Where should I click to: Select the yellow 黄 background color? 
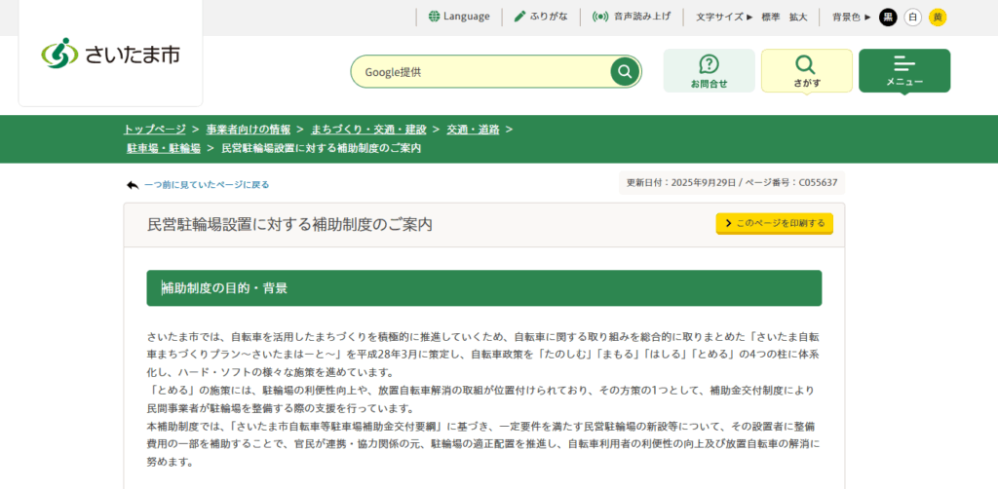938,17
